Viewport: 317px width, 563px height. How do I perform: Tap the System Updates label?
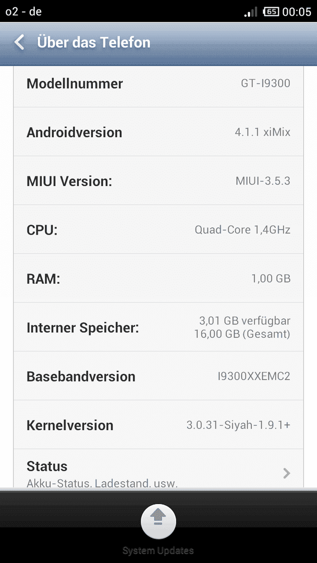[158, 550]
